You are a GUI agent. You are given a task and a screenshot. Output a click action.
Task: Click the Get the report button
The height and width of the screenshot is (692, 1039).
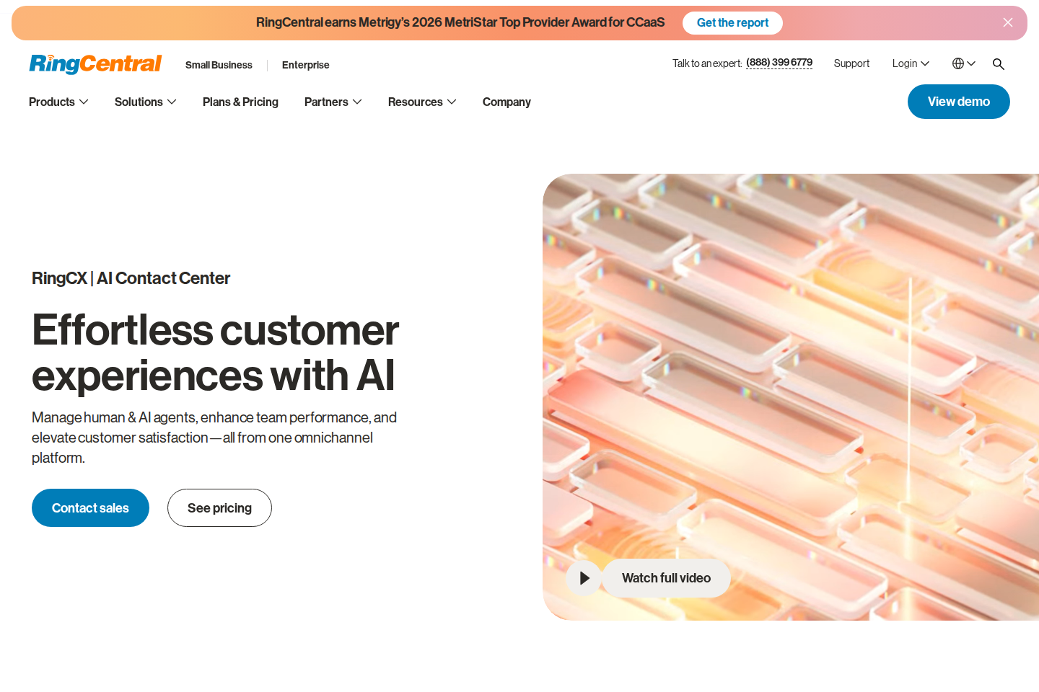tap(732, 23)
